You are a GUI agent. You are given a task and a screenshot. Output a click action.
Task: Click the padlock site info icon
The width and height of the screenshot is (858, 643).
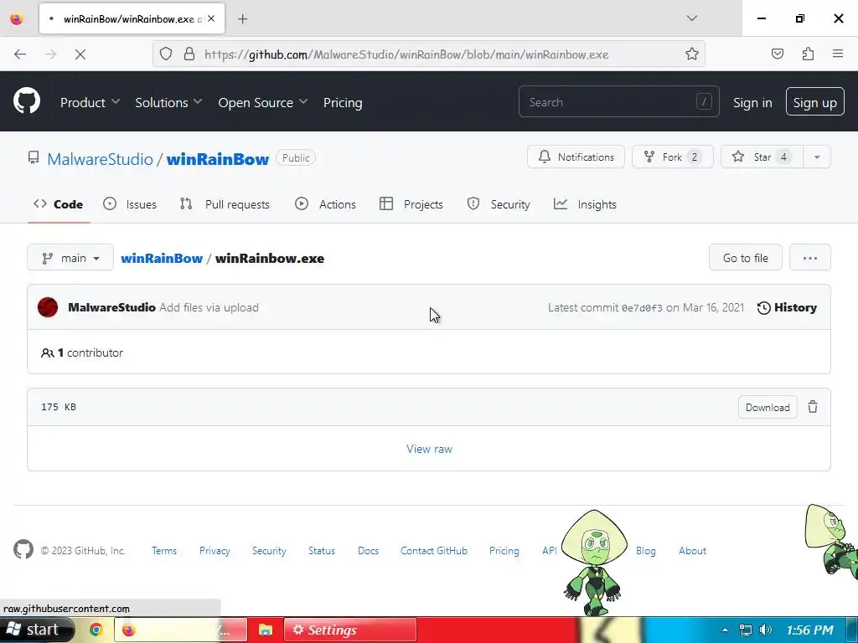[189, 54]
